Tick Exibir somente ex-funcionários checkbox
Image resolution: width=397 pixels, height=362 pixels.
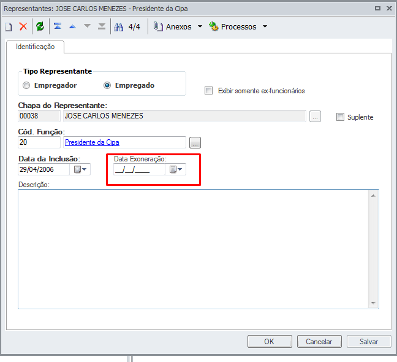pos(208,91)
